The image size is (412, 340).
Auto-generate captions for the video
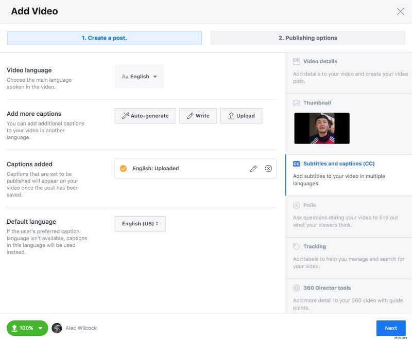pyautogui.click(x=145, y=116)
